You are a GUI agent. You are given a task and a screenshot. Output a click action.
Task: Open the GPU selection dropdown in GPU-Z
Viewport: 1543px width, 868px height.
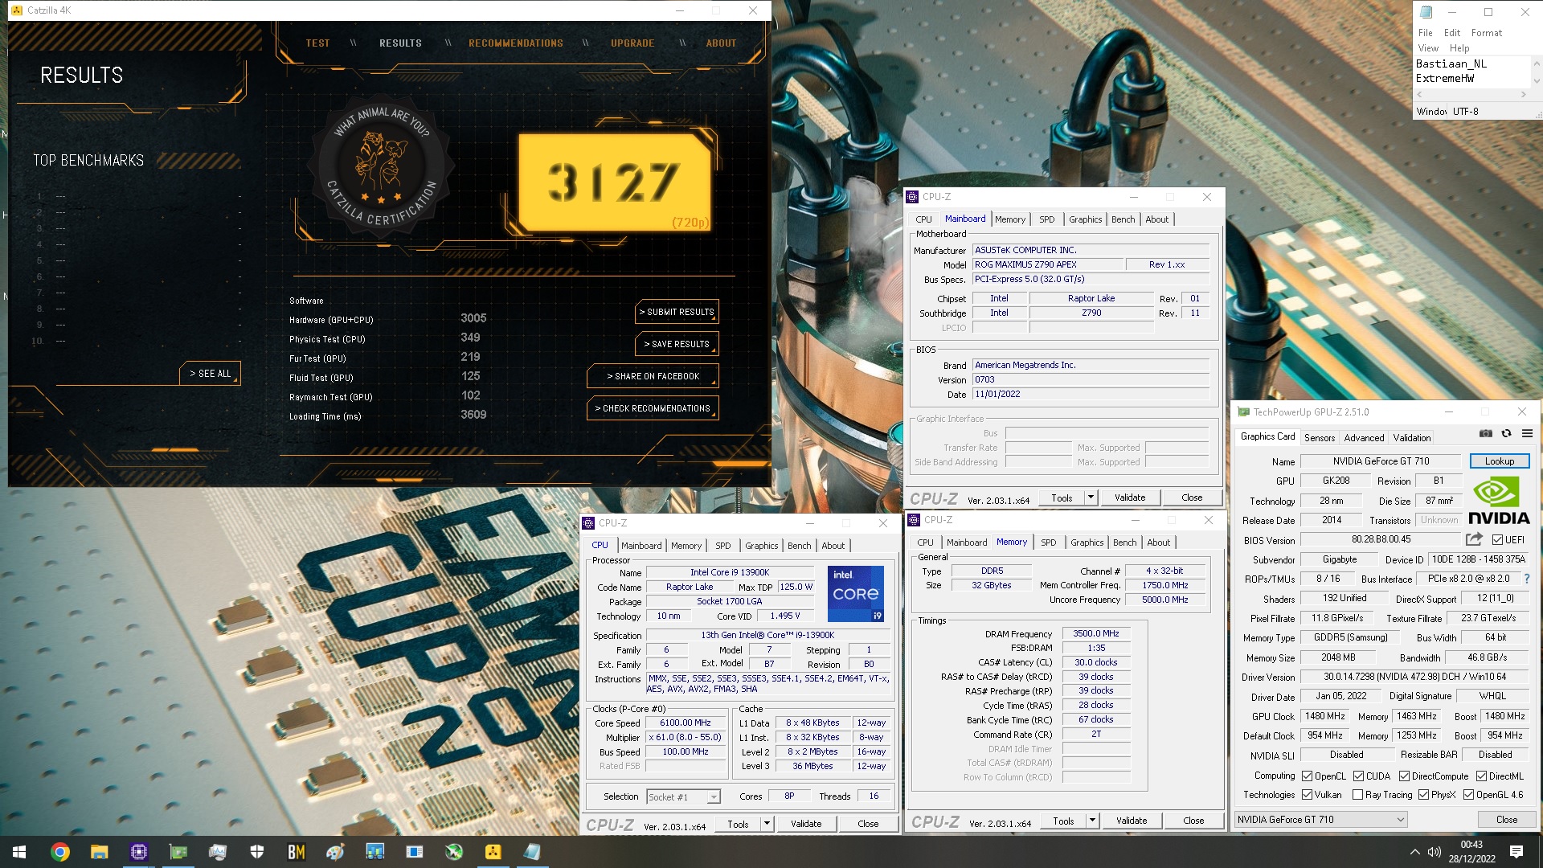point(1320,819)
